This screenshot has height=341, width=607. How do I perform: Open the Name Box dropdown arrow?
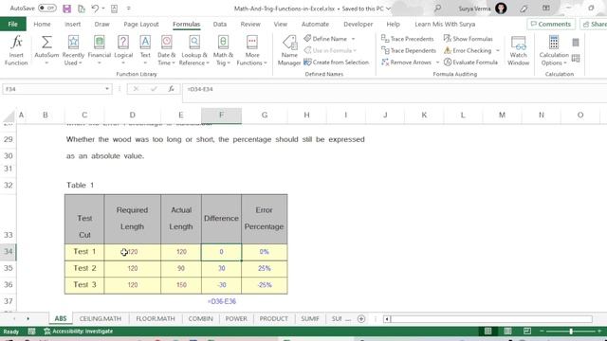click(107, 89)
